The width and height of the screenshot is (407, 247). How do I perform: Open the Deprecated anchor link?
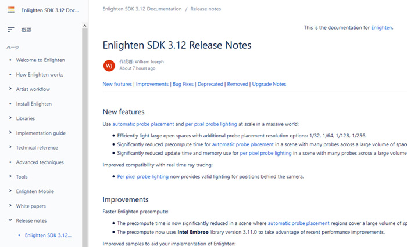[210, 84]
